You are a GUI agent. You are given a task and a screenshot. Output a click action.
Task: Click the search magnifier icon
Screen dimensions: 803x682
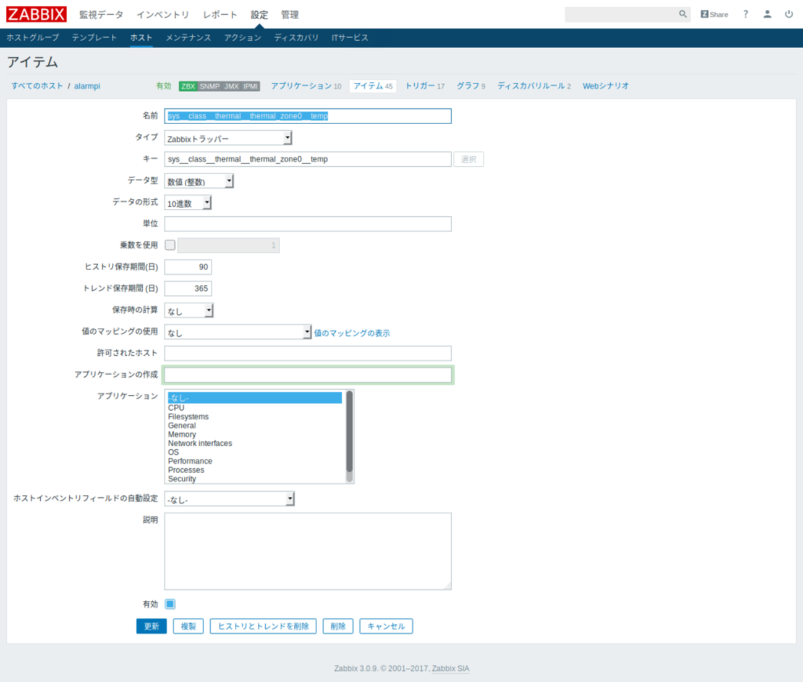tap(682, 14)
